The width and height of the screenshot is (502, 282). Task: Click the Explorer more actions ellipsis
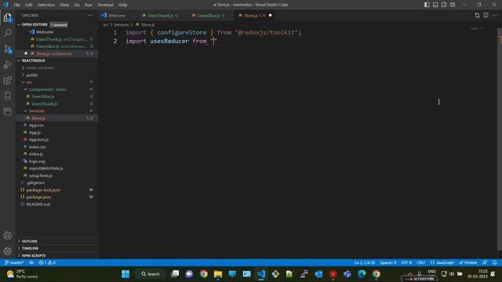[x=91, y=16]
